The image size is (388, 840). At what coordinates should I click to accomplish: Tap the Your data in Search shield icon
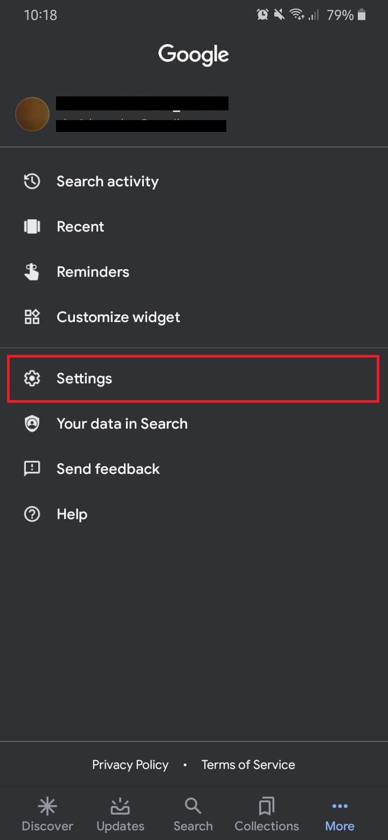click(x=32, y=424)
